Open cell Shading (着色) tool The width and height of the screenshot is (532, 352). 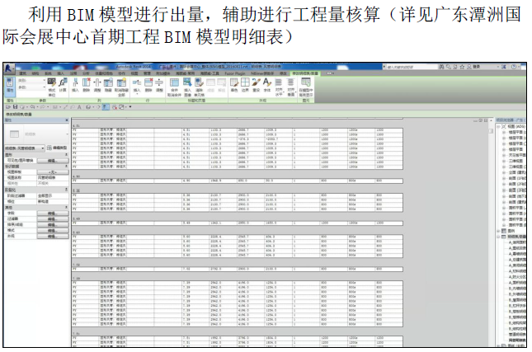coord(234,85)
